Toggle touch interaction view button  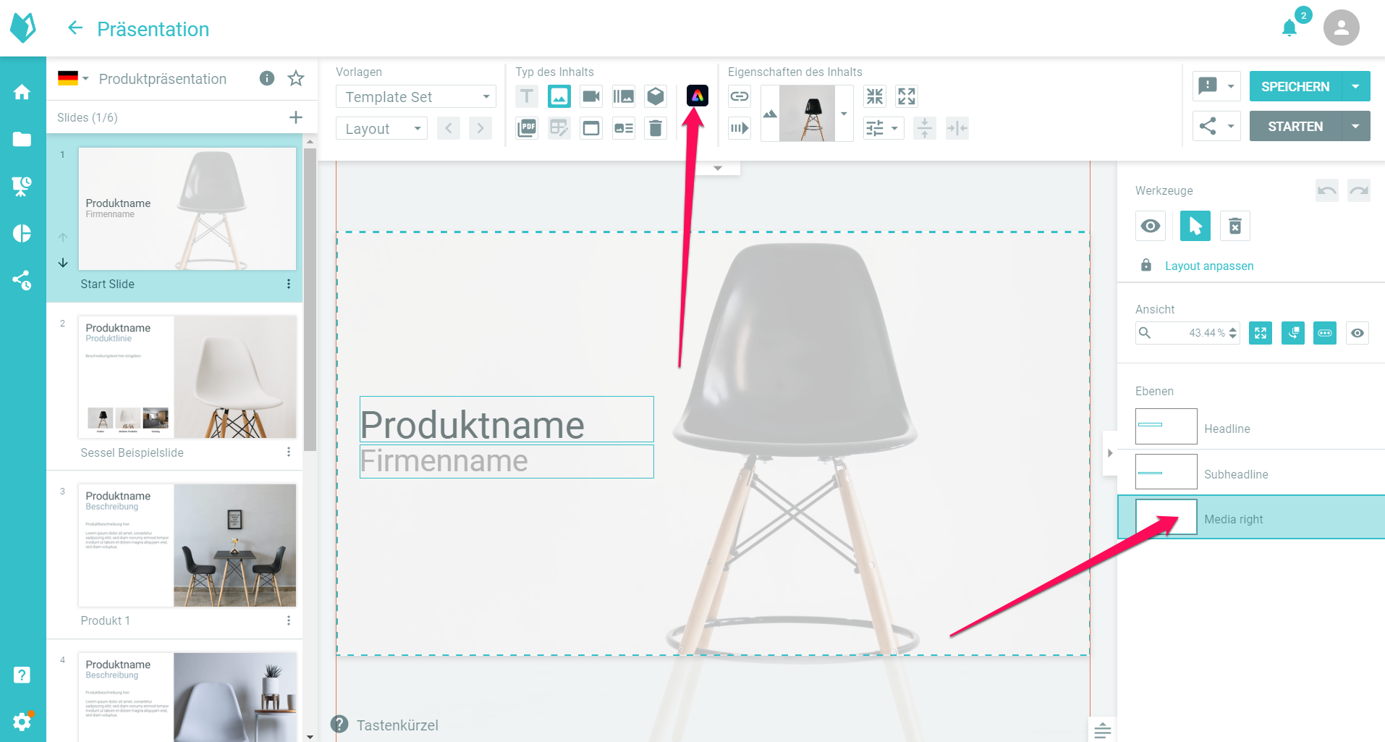[1293, 333]
